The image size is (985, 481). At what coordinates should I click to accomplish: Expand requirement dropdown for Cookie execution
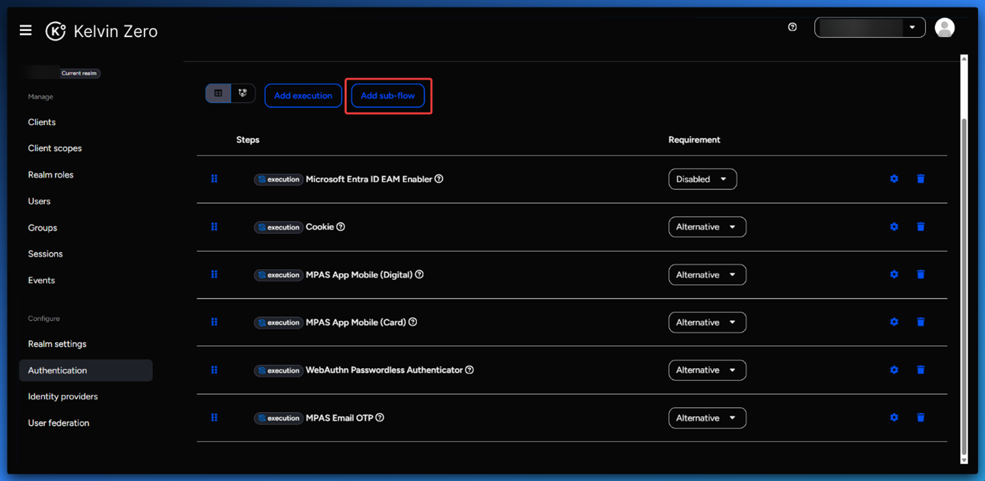[x=707, y=227]
